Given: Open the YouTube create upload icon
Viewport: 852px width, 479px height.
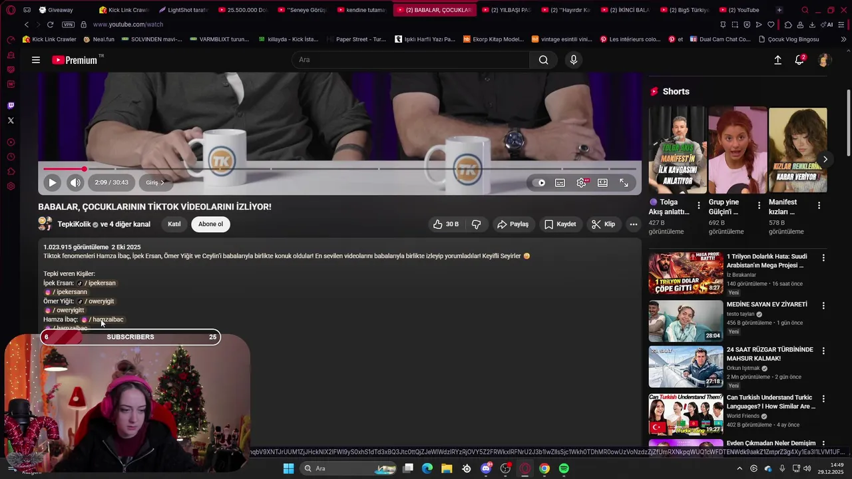Looking at the screenshot, I should [777, 60].
